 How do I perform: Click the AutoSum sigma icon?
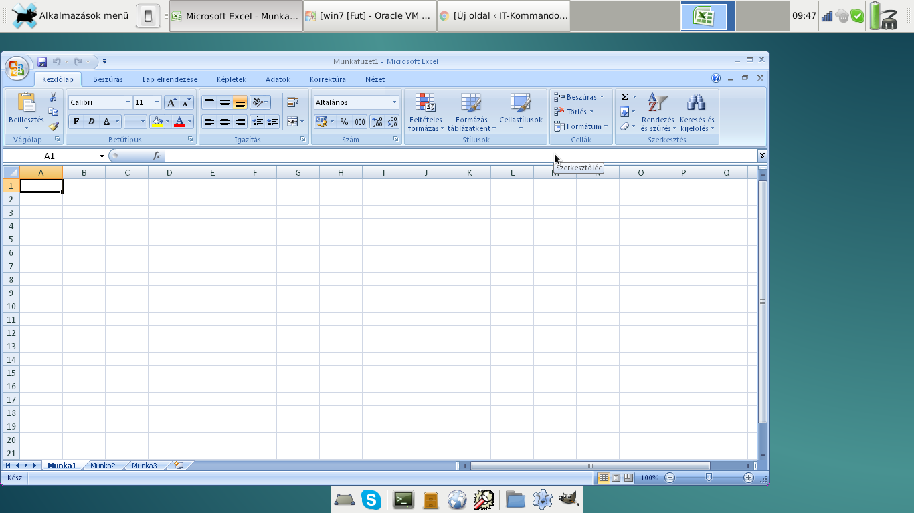coord(624,97)
